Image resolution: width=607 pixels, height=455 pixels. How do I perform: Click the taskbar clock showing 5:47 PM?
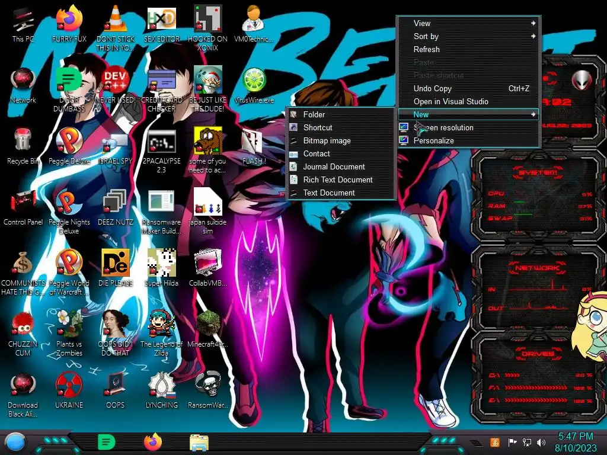point(575,442)
